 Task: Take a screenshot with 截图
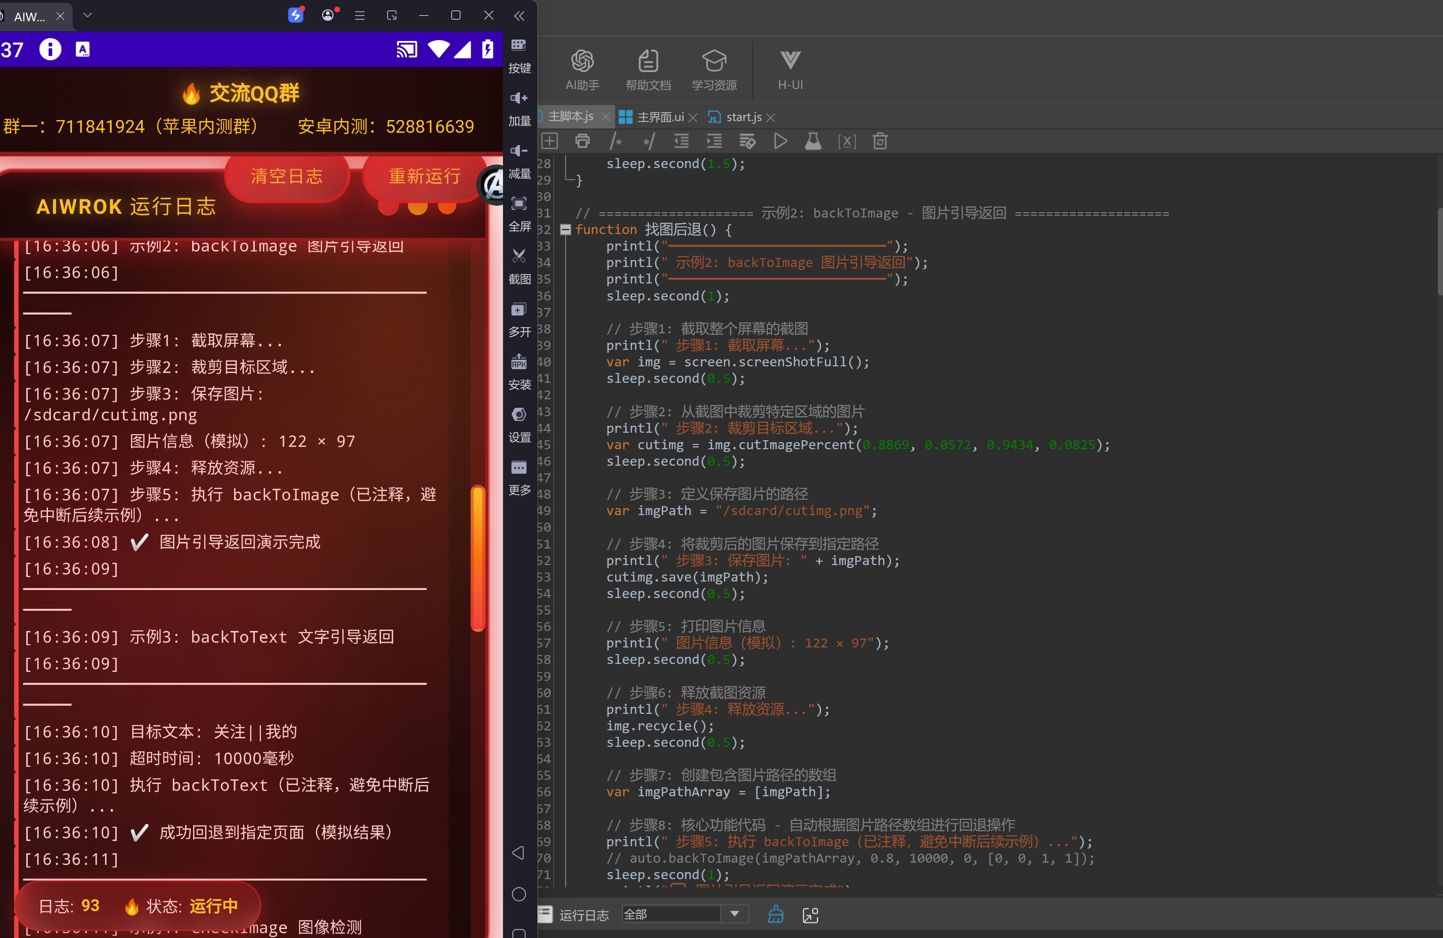[x=519, y=267]
